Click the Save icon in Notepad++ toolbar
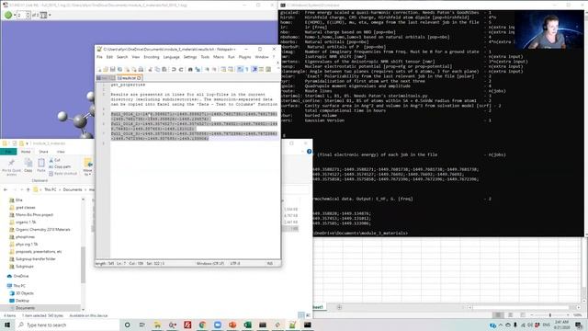 pos(112,70)
